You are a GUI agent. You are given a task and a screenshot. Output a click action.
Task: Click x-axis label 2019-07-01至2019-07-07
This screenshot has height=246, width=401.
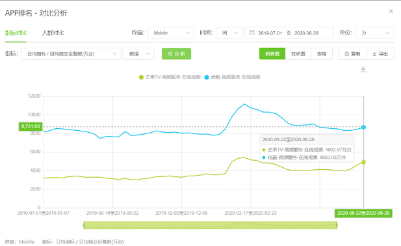tap(44, 213)
